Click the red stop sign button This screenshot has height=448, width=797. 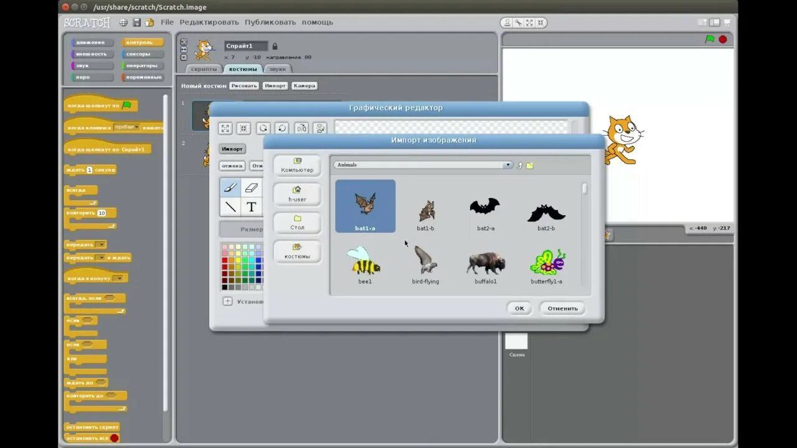[723, 39]
